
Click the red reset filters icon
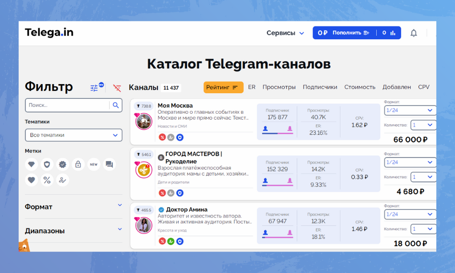(x=117, y=88)
